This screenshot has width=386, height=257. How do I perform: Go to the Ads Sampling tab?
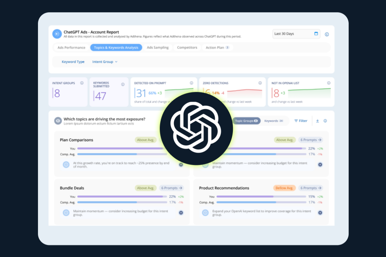click(158, 48)
